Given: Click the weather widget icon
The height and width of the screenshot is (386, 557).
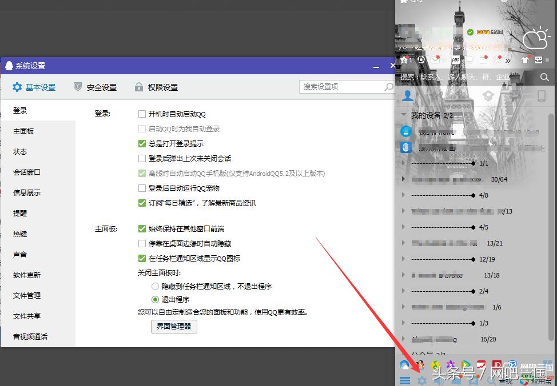Looking at the screenshot, I should [x=536, y=39].
